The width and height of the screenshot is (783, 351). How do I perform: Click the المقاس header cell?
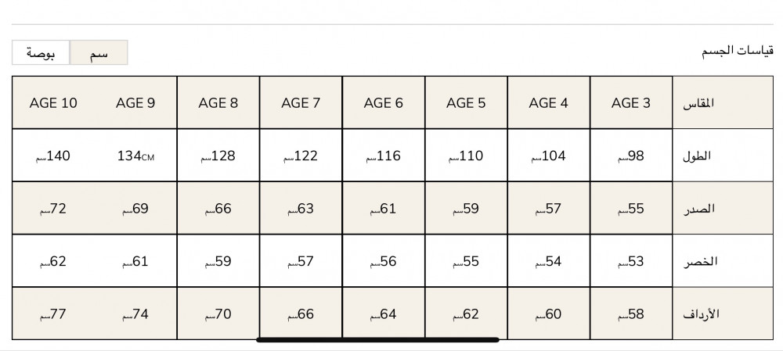723,102
